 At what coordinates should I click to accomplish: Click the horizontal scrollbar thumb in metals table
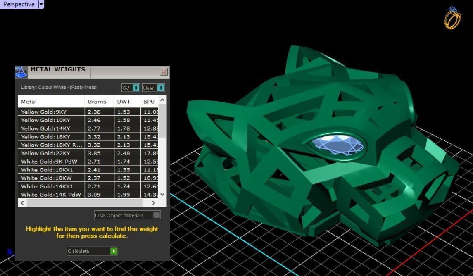(84, 203)
